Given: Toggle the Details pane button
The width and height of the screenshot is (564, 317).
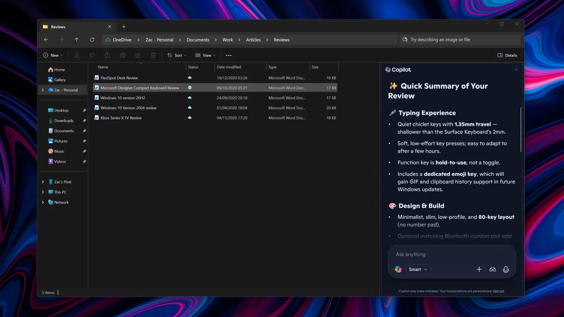Looking at the screenshot, I should click(x=507, y=55).
